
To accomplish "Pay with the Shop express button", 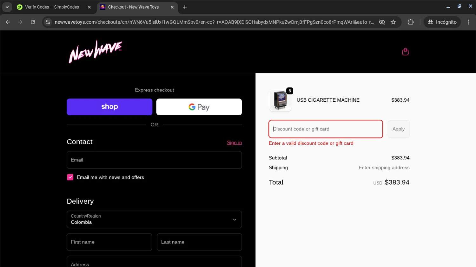I will tap(109, 107).
